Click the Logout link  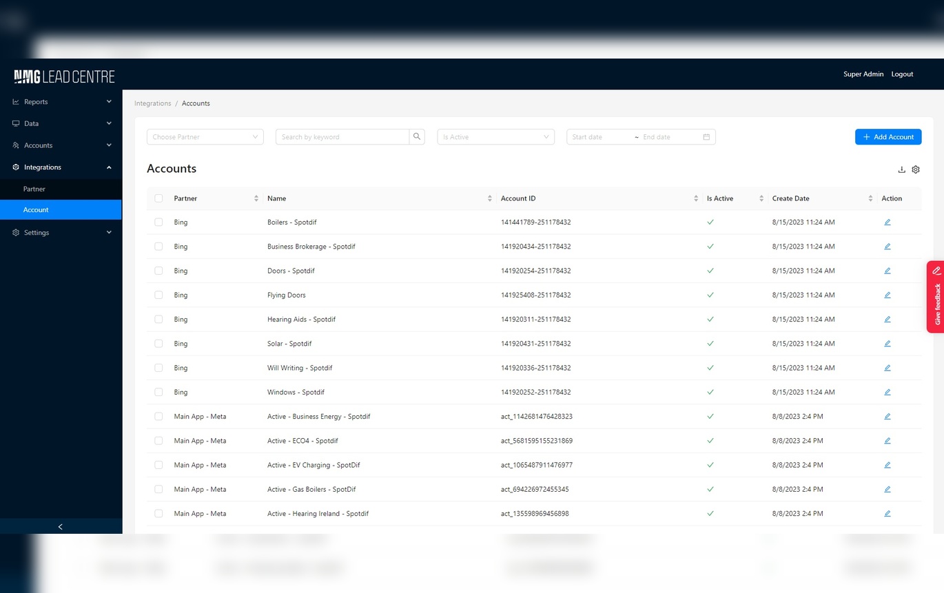point(902,74)
